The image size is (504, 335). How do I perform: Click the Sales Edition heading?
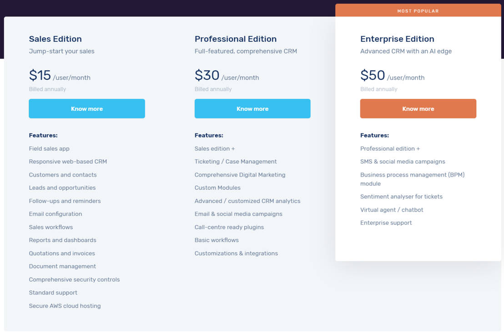coord(55,39)
